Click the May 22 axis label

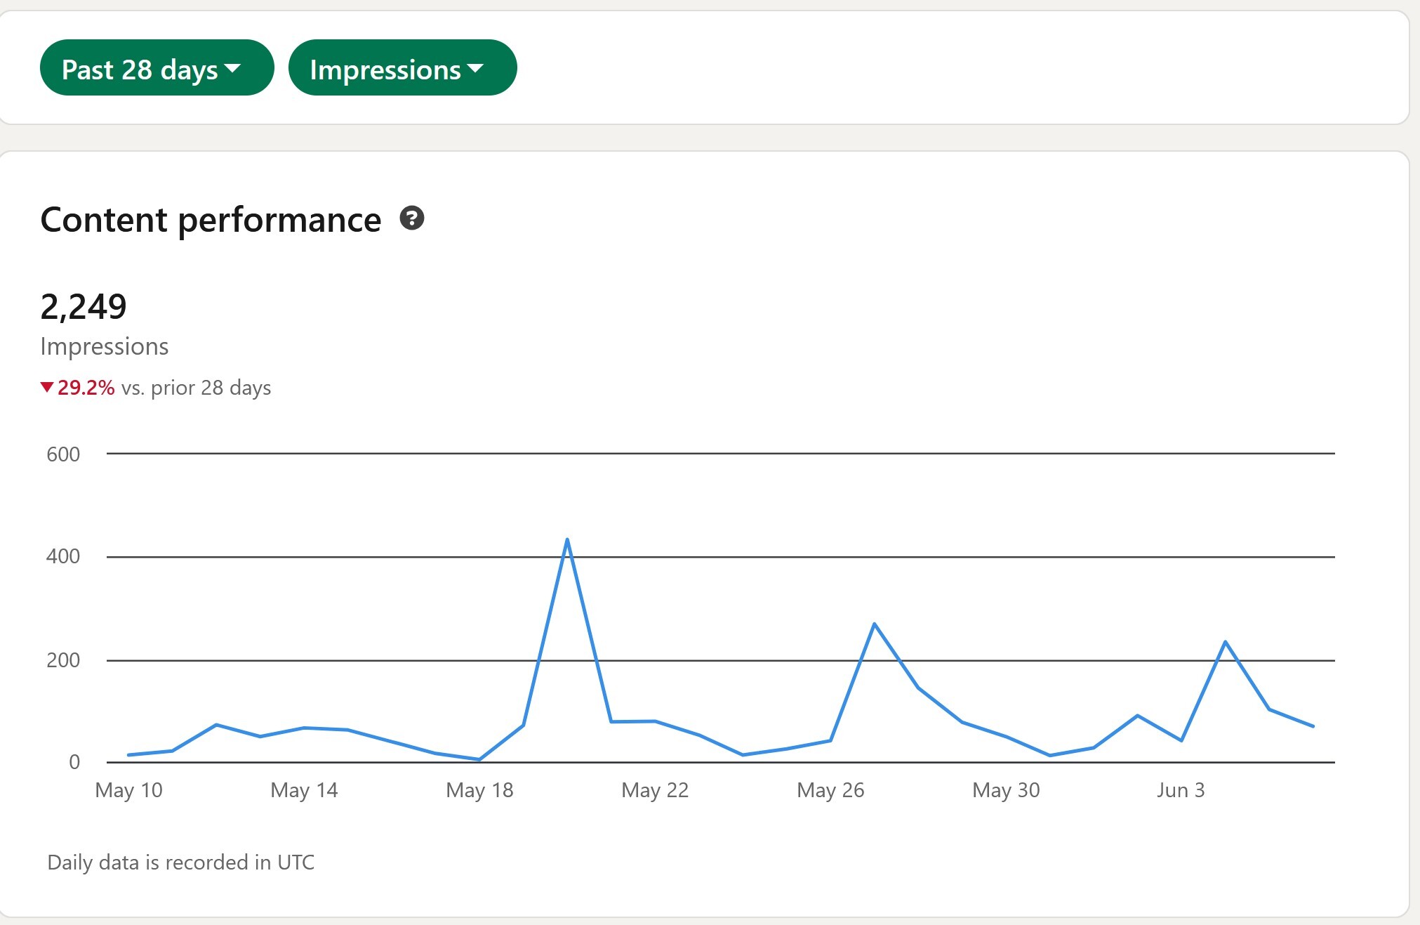coord(655,791)
